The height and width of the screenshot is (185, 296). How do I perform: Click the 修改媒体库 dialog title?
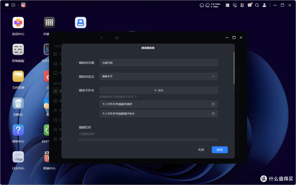[148, 48]
